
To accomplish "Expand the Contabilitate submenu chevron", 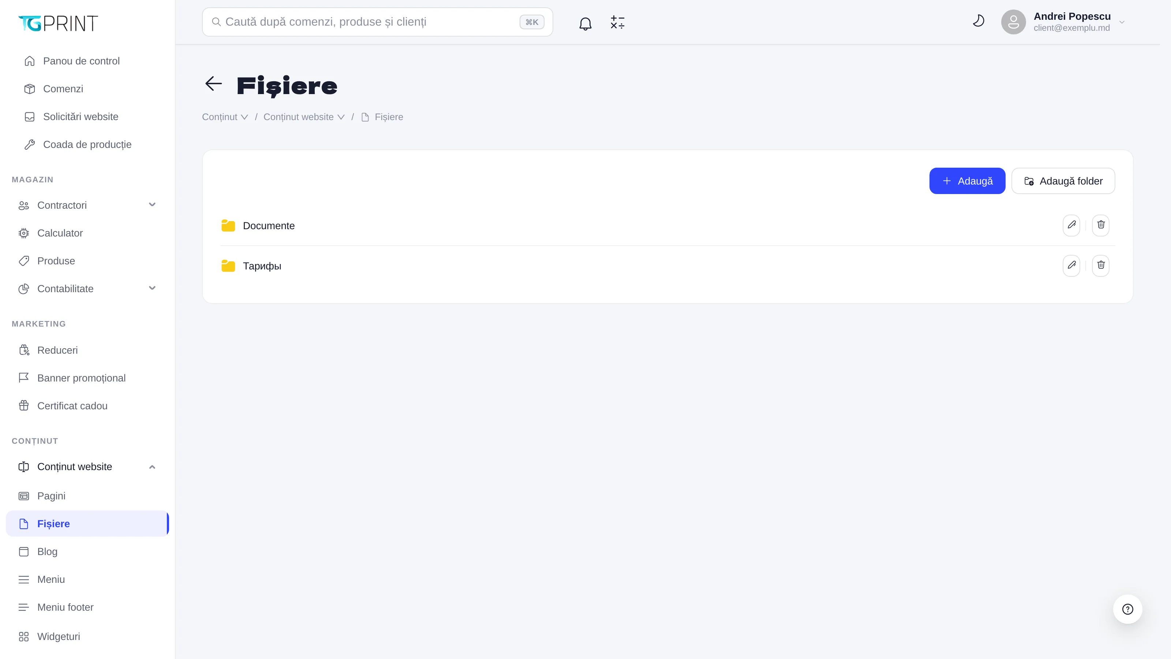I will 152,288.
